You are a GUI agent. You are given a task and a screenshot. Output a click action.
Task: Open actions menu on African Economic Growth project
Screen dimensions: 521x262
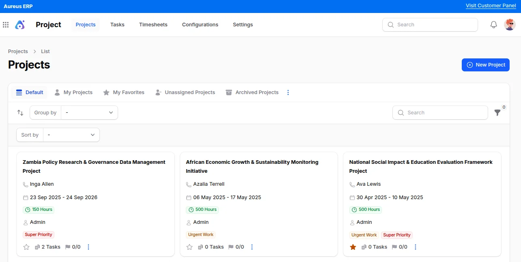click(x=252, y=247)
